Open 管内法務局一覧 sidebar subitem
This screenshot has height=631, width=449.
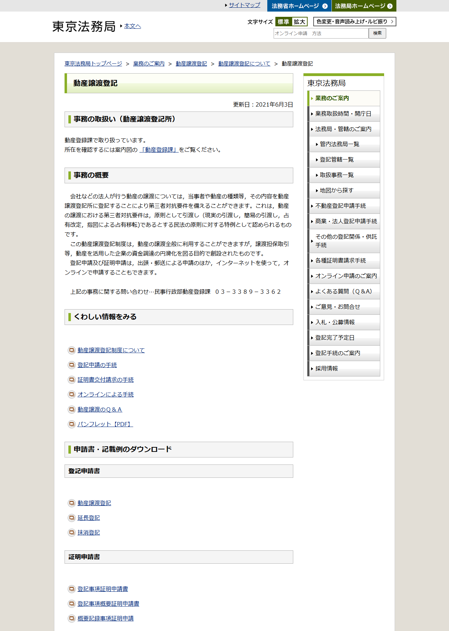tap(344, 144)
